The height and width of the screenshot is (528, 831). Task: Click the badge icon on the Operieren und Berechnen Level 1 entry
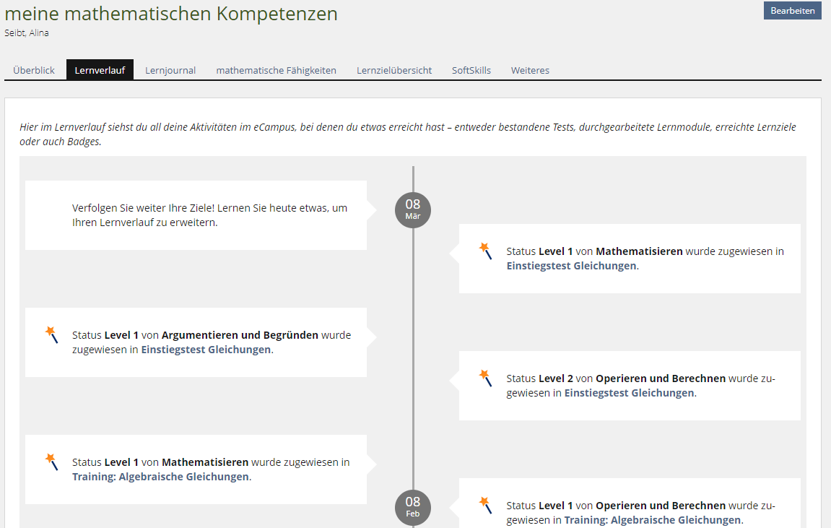click(x=485, y=506)
